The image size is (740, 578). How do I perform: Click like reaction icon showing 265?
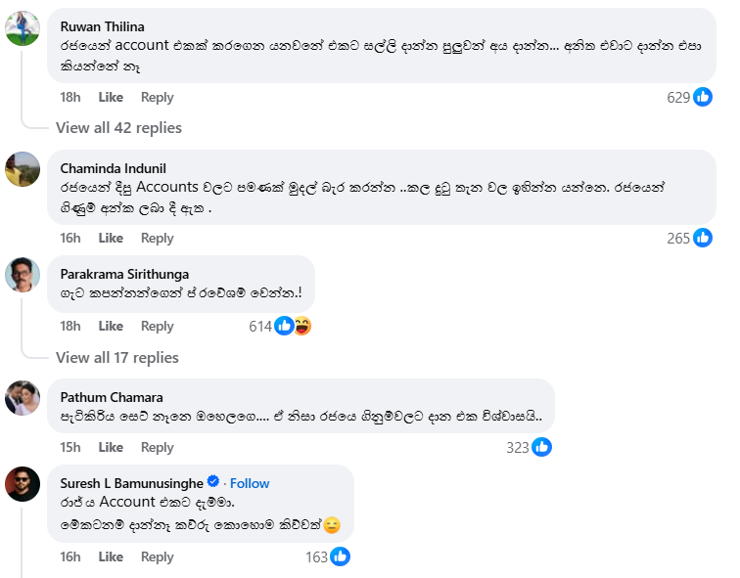[703, 238]
